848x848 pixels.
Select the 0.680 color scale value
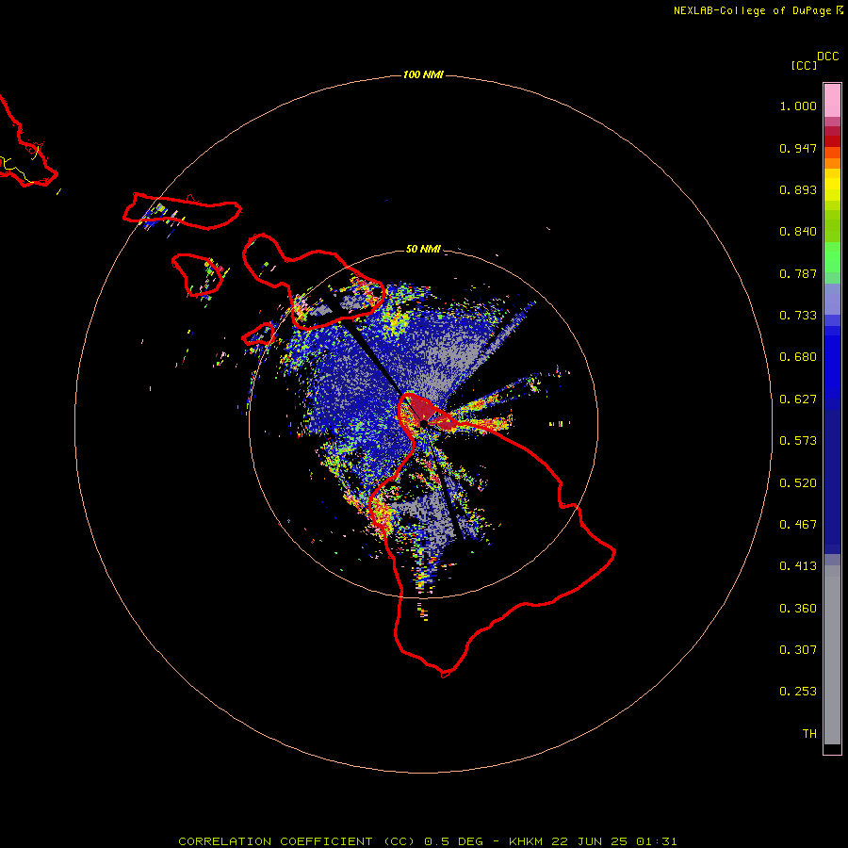point(798,357)
